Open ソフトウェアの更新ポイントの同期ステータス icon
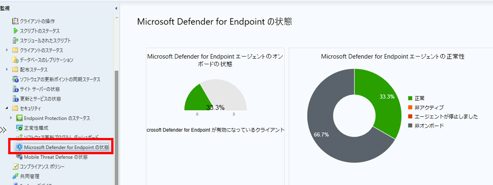Image resolution: width=493 pixels, height=185 pixels. tap(15, 80)
